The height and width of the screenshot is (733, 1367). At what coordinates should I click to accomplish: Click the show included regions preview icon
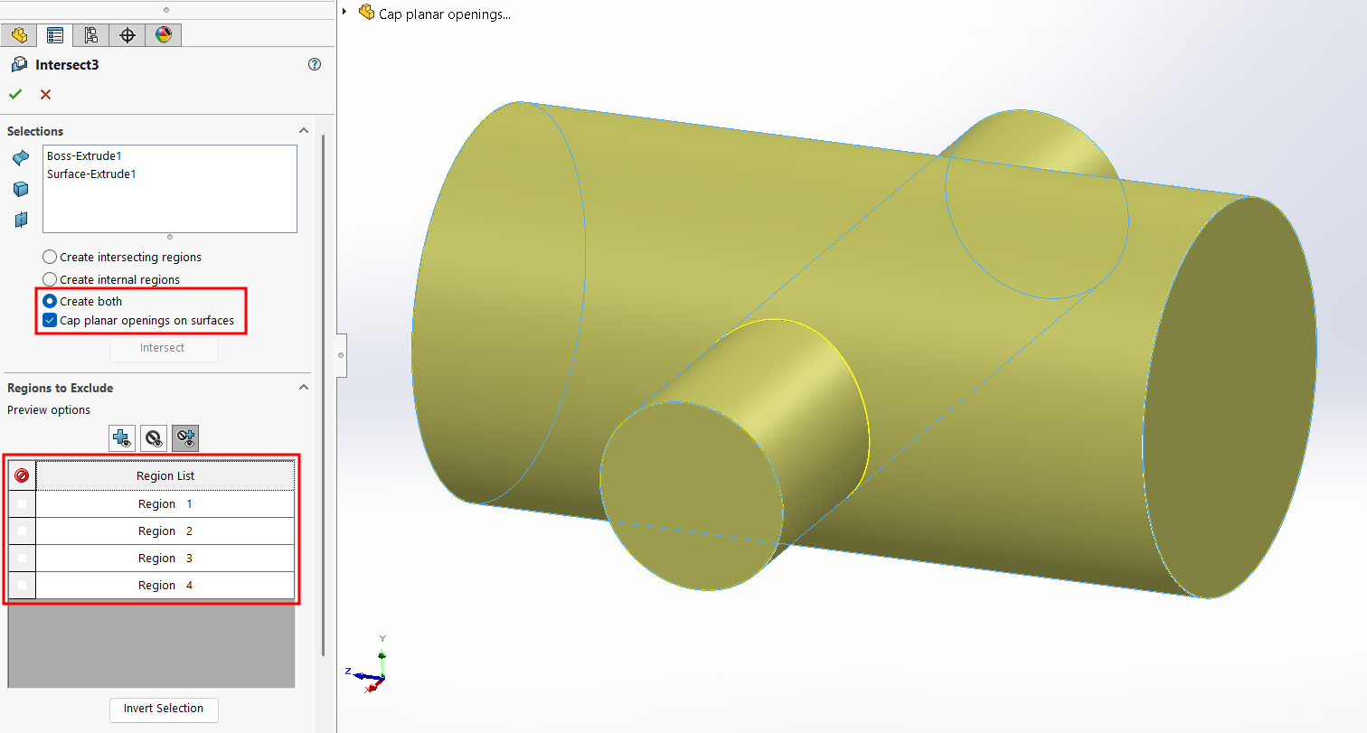click(122, 438)
